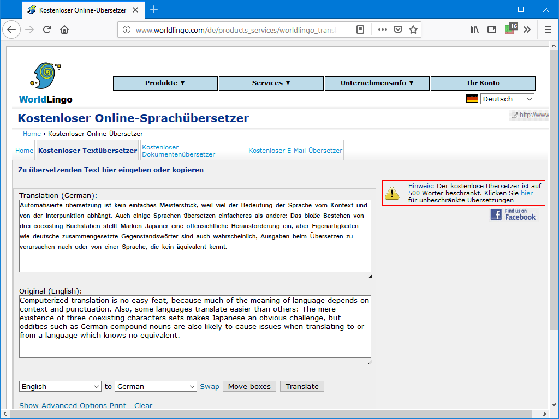Open the German target language dropdown
This screenshot has width=559, height=419.
[x=156, y=386]
